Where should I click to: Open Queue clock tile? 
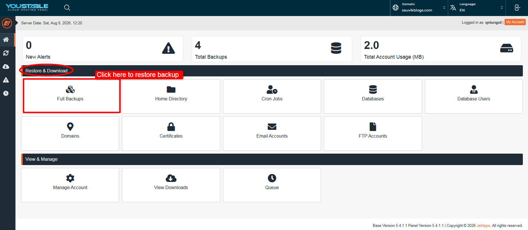(x=272, y=185)
